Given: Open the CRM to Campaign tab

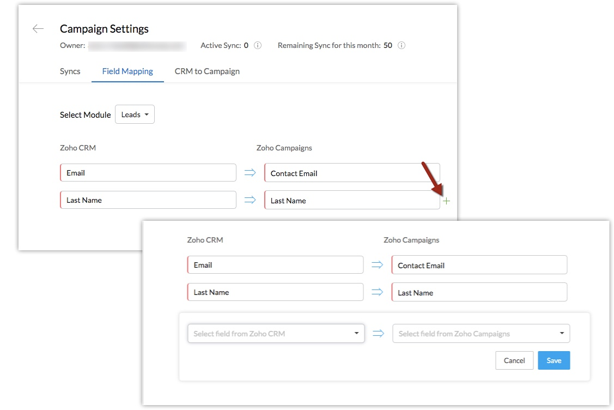Looking at the screenshot, I should pos(207,71).
